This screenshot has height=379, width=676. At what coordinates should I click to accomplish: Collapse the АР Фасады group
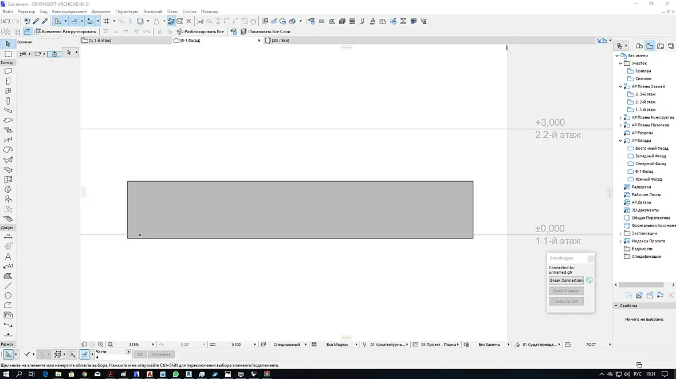click(620, 141)
